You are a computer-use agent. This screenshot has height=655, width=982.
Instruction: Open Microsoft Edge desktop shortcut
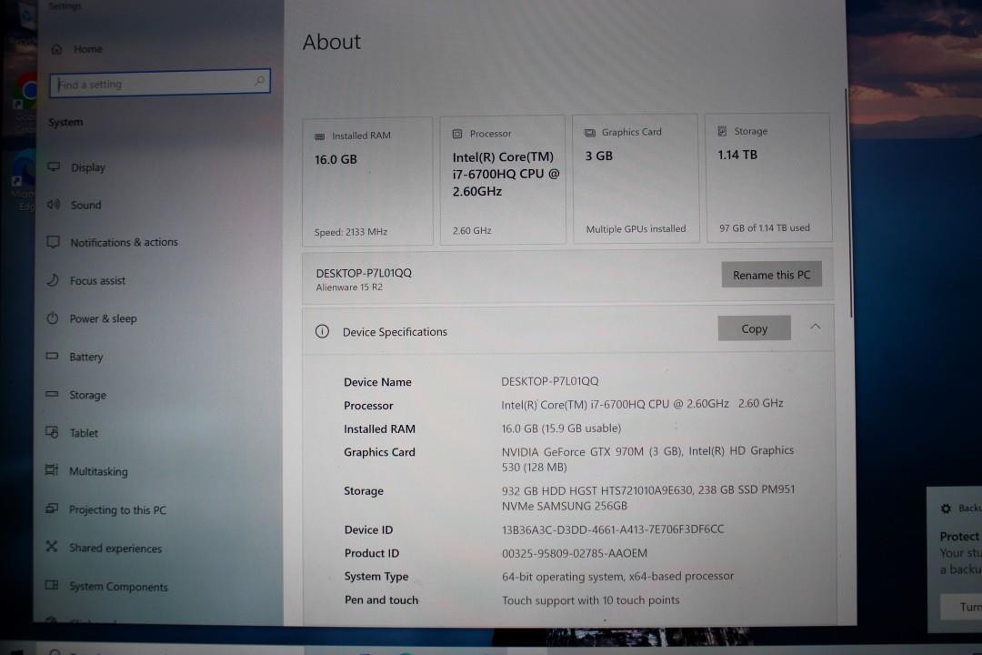[24, 182]
